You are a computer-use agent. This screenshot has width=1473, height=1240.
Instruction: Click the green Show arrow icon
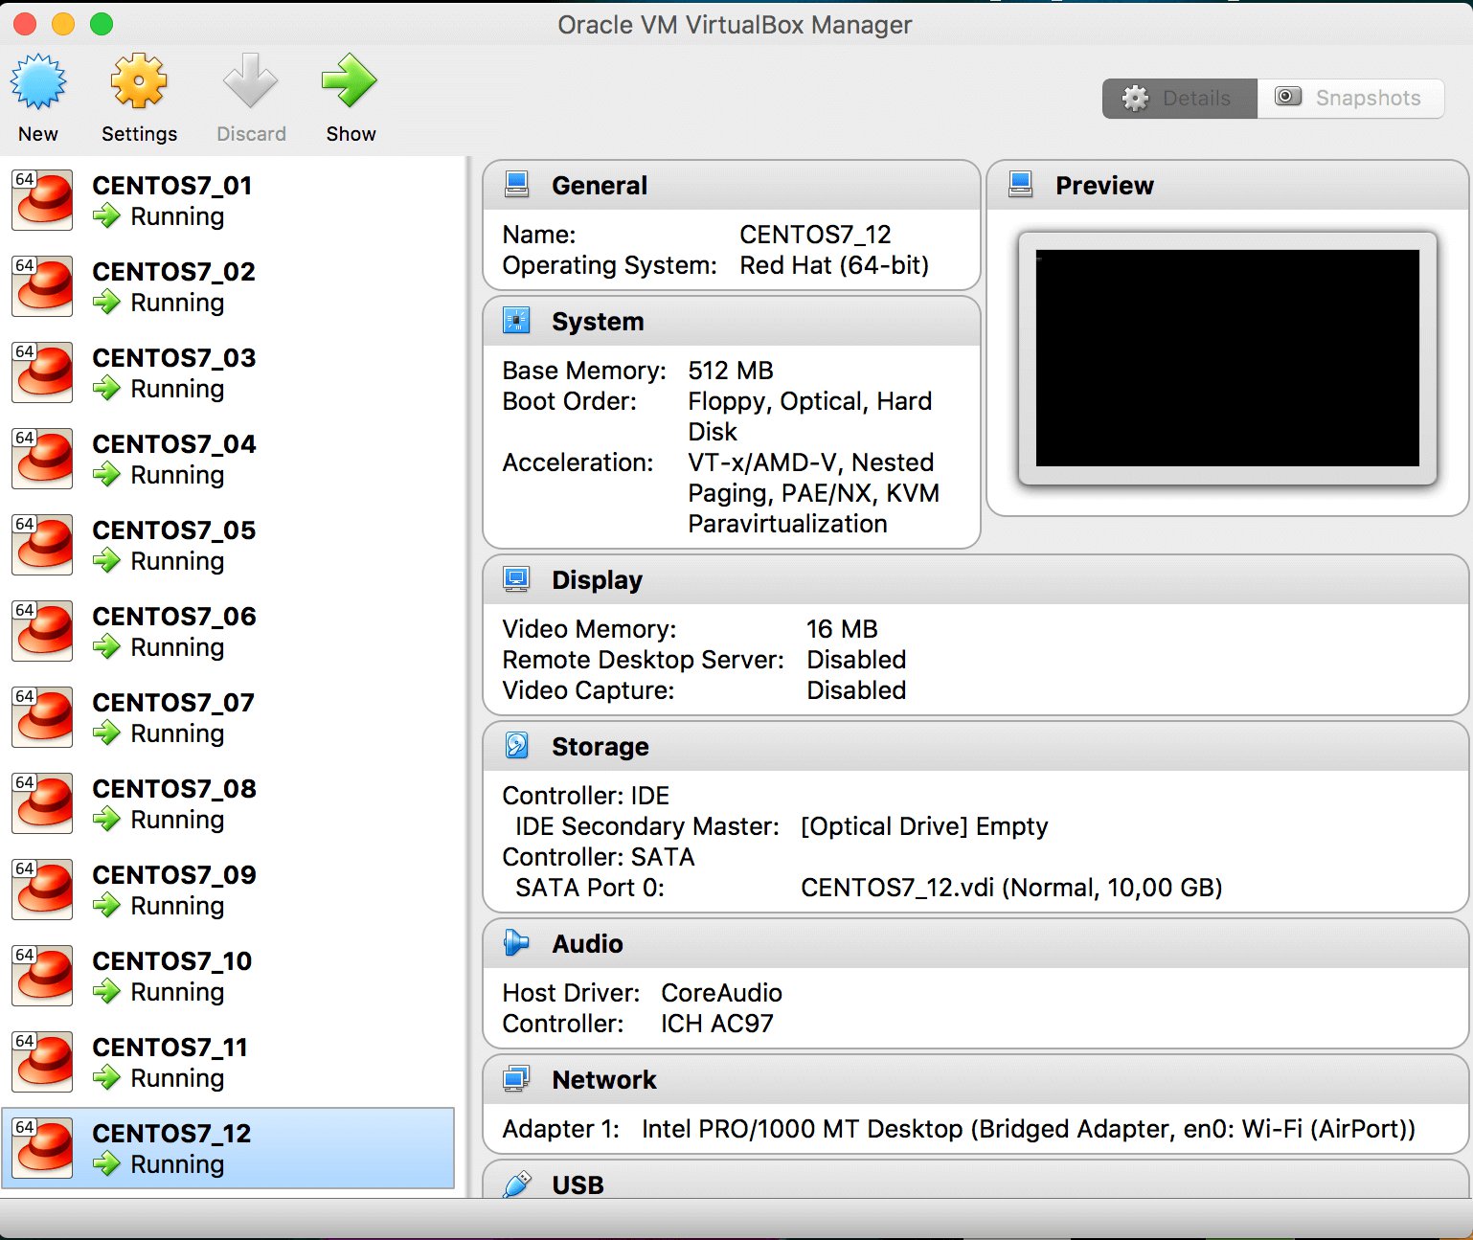point(350,81)
